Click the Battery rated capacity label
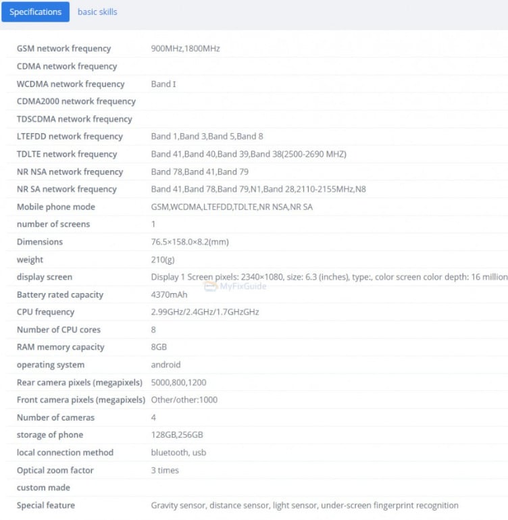This screenshot has height=520, width=508. pyautogui.click(x=59, y=294)
